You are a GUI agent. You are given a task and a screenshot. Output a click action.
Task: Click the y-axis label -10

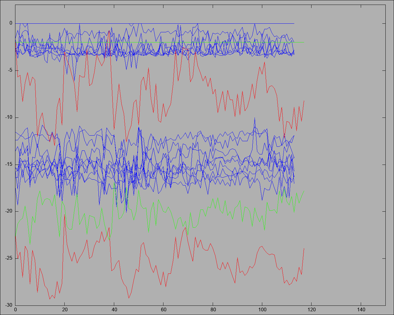(9, 117)
